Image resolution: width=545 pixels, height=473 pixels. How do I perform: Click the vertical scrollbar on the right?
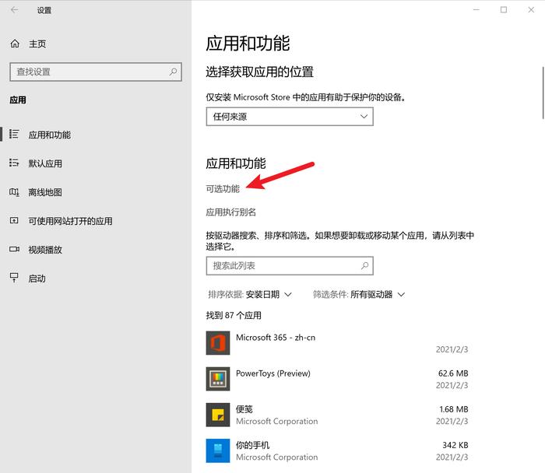point(543,93)
